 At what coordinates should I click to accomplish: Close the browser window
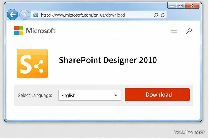point(192,5)
